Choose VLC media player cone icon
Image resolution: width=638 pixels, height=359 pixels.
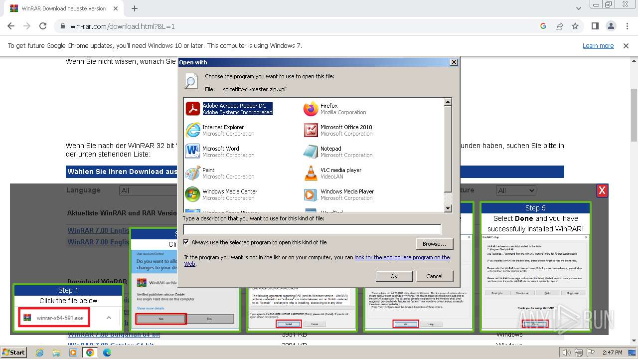click(x=311, y=173)
